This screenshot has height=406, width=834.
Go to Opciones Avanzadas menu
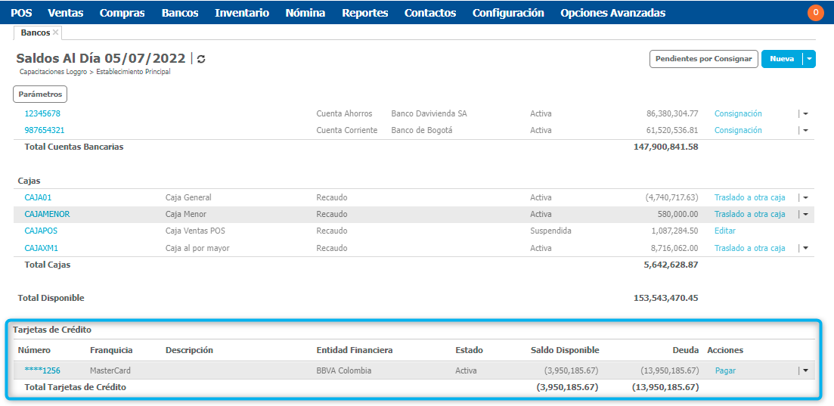(x=612, y=13)
